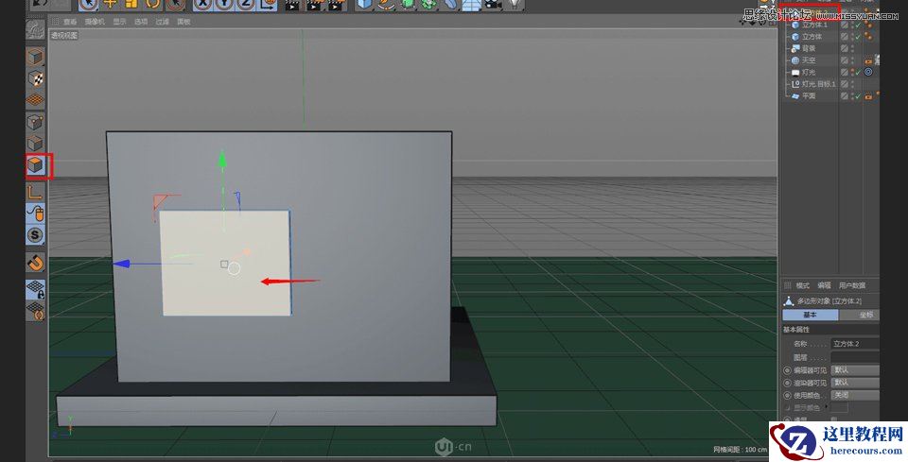Toggle the Z axis lock
The height and width of the screenshot is (462, 908).
[246, 5]
